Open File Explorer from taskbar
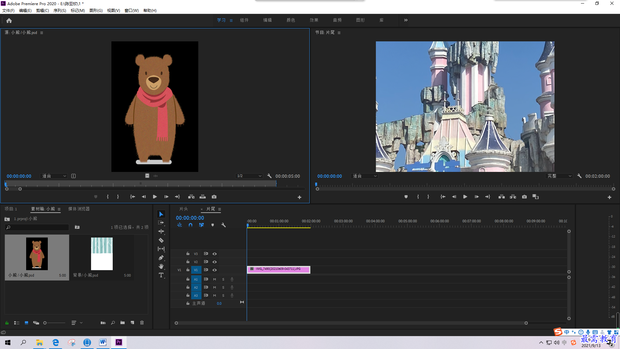 [40, 343]
